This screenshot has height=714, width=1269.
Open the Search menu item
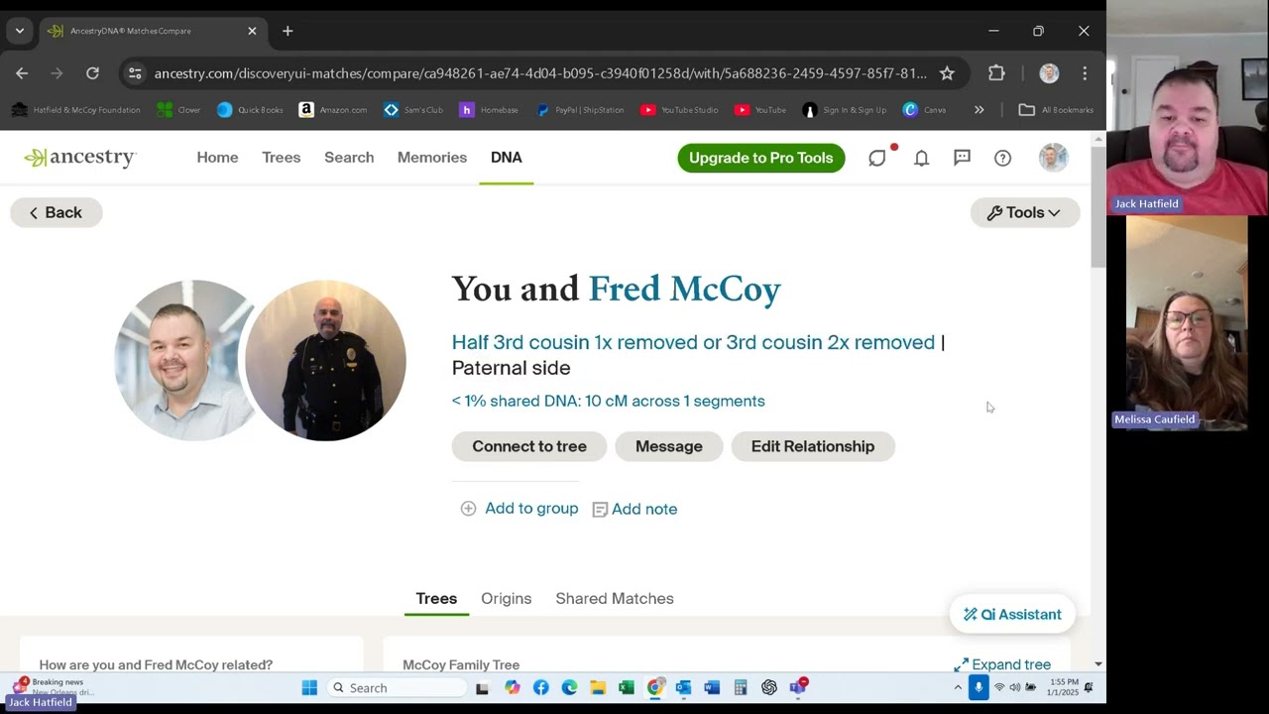point(349,158)
